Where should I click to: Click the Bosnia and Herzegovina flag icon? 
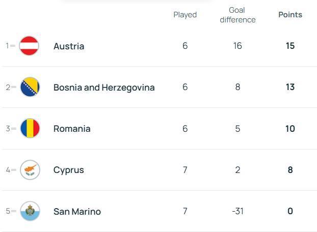tap(30, 87)
